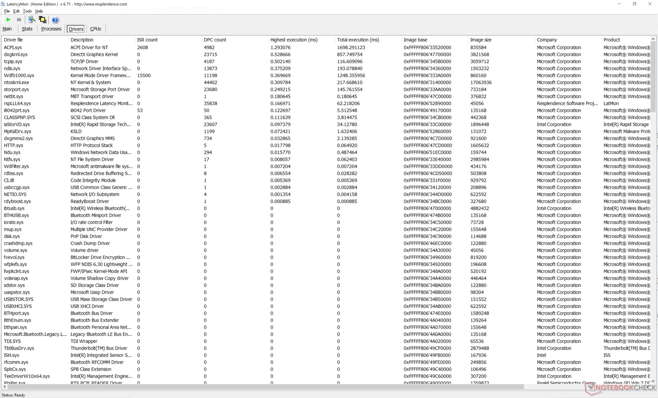Image resolution: width=658 pixels, height=398 pixels.
Task: Switch to the Stats tab
Action: 27,29
